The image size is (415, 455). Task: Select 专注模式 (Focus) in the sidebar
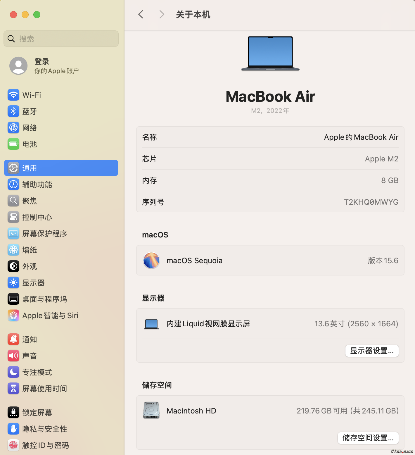pos(61,372)
